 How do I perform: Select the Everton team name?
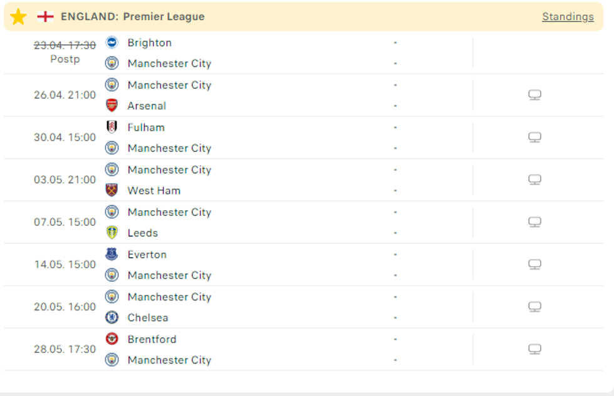point(147,255)
